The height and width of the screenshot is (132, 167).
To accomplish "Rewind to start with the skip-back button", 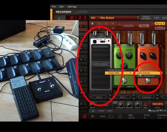I will [102, 116].
